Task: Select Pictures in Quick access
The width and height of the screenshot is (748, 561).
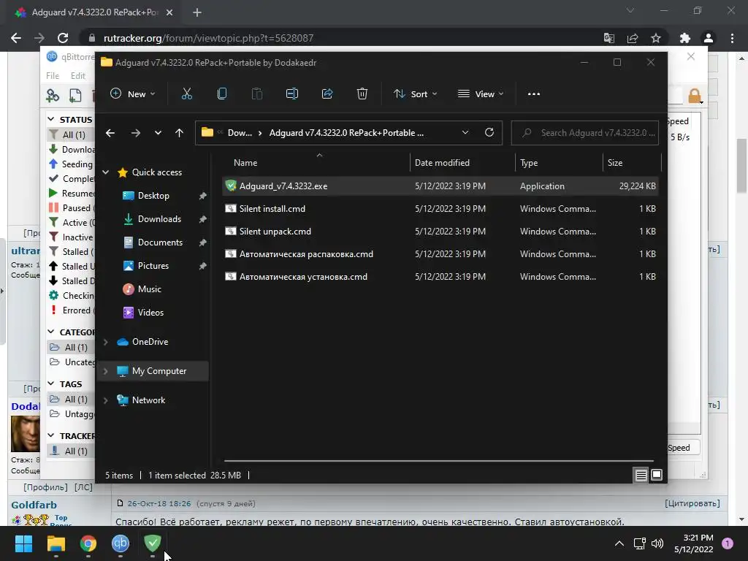Action: [153, 266]
